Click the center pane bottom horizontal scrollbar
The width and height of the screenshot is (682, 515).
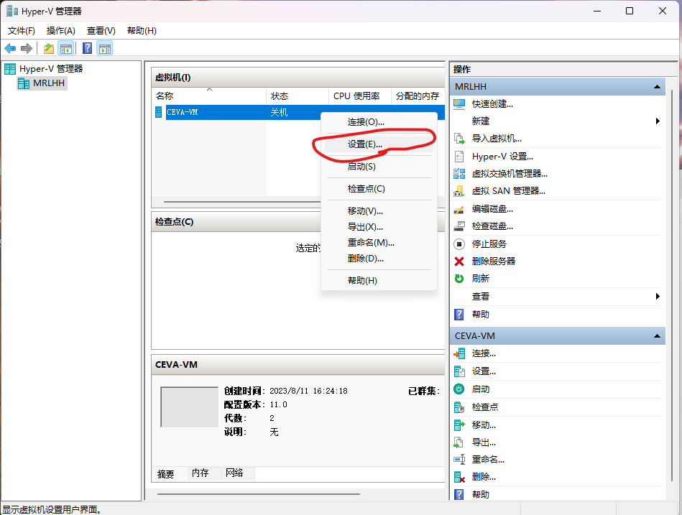click(259, 494)
